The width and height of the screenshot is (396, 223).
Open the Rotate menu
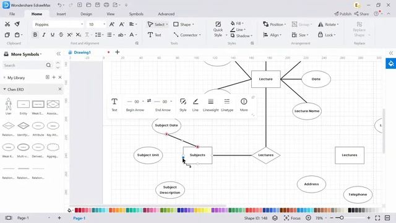(x=328, y=24)
